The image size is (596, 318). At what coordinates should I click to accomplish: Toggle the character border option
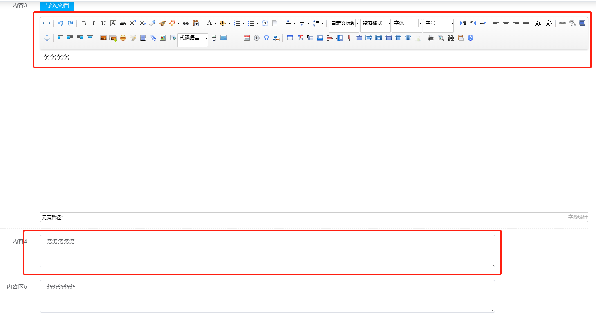click(x=113, y=23)
